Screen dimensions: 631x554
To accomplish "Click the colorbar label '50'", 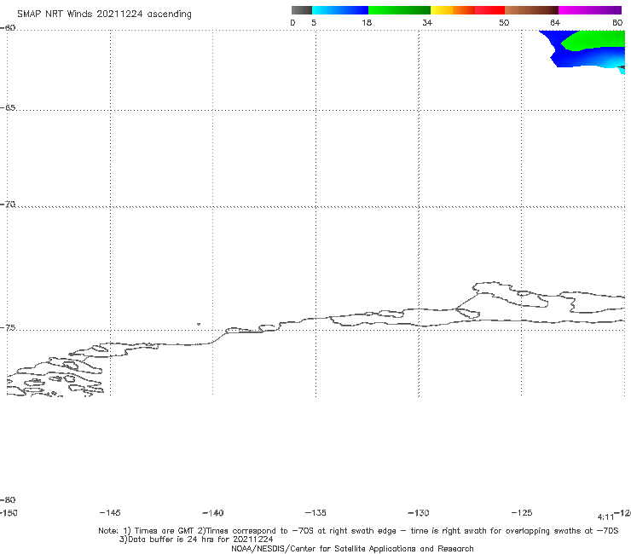I will [504, 23].
